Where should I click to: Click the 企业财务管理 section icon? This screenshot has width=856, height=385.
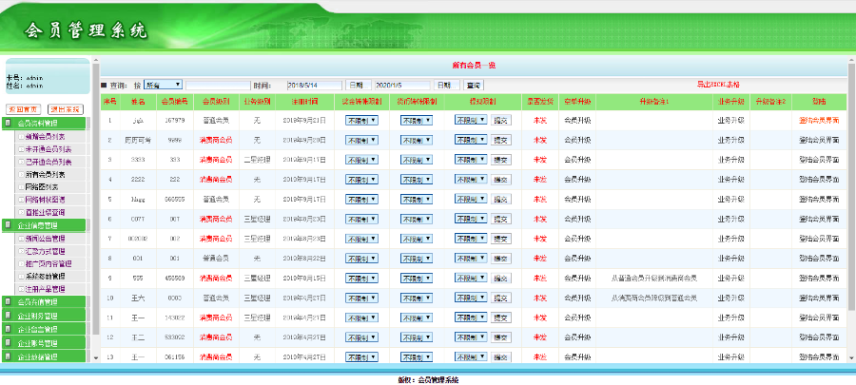point(9,316)
